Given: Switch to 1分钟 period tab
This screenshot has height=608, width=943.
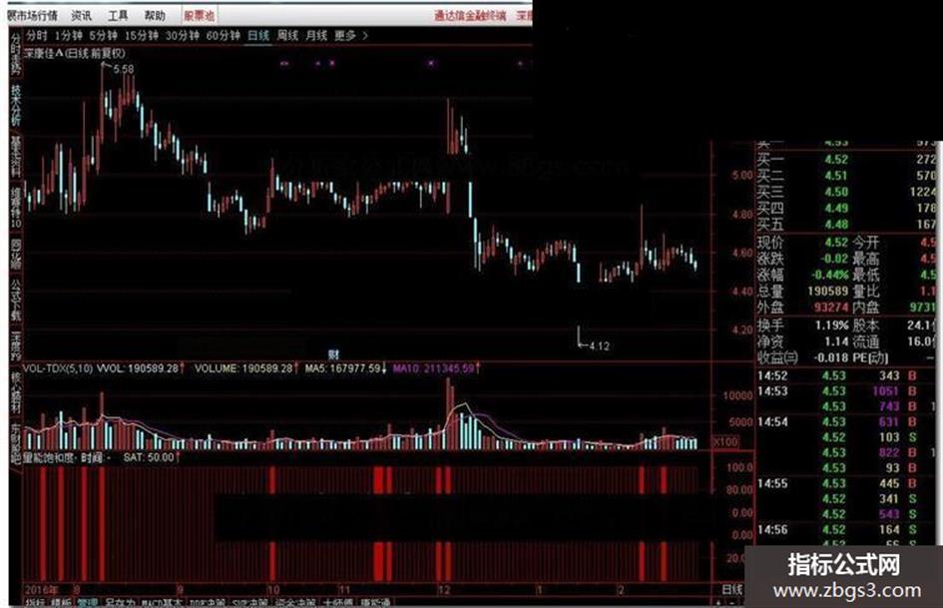Looking at the screenshot, I should pos(69,36).
